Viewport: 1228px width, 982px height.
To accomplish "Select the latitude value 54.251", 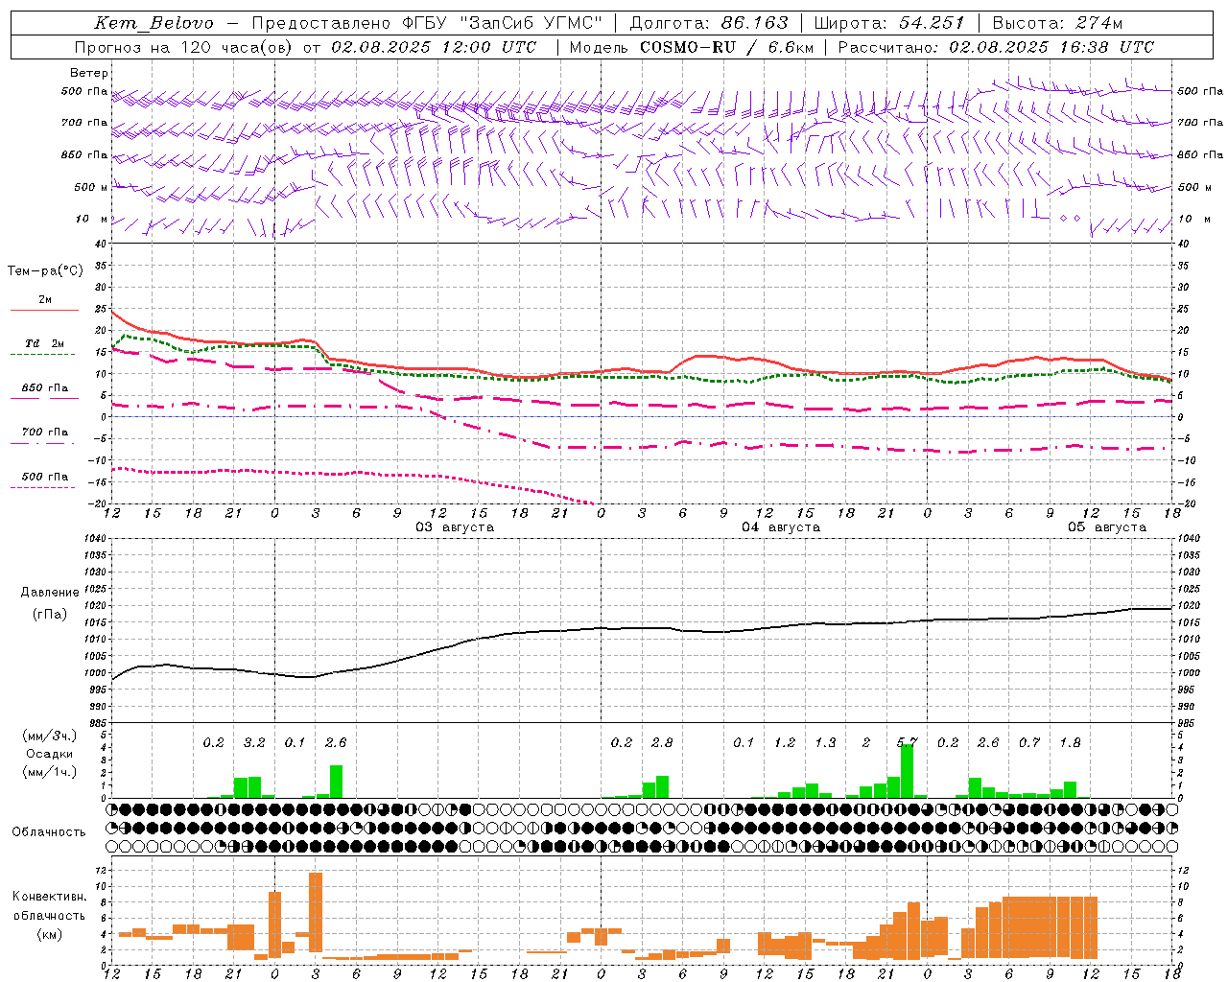I will 932,23.
